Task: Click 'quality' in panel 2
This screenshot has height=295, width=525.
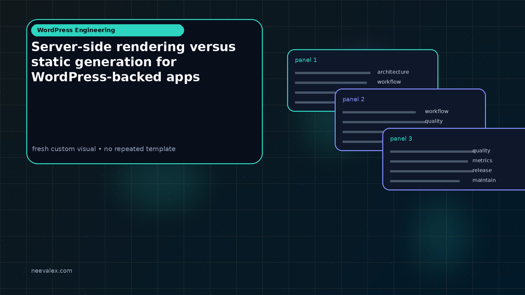Action: tap(434, 121)
